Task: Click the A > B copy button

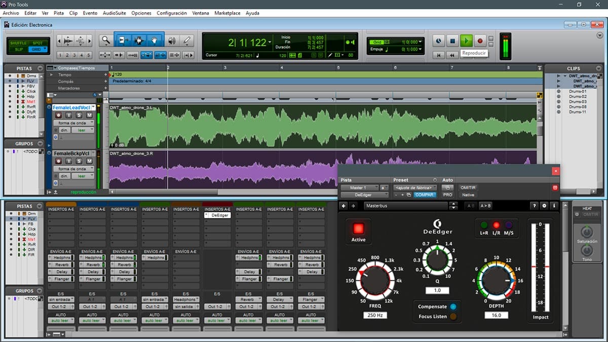Action: (x=485, y=206)
